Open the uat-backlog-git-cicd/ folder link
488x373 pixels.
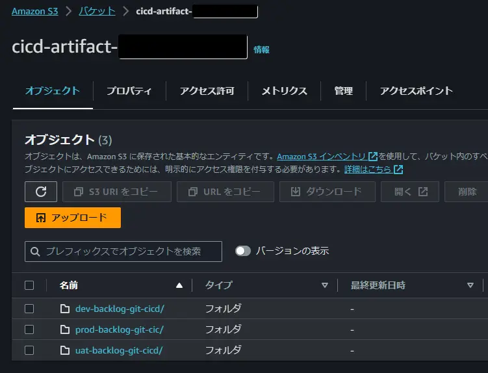click(x=119, y=350)
